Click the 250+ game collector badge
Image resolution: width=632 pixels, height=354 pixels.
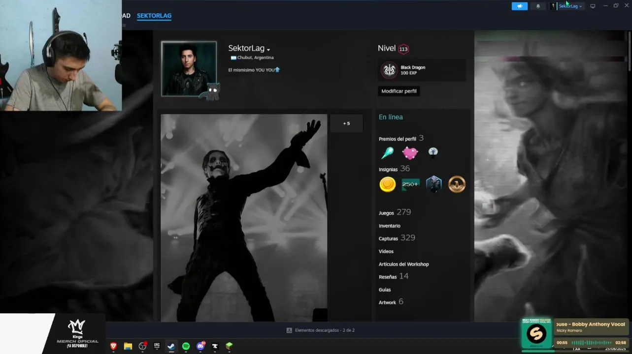[410, 184]
